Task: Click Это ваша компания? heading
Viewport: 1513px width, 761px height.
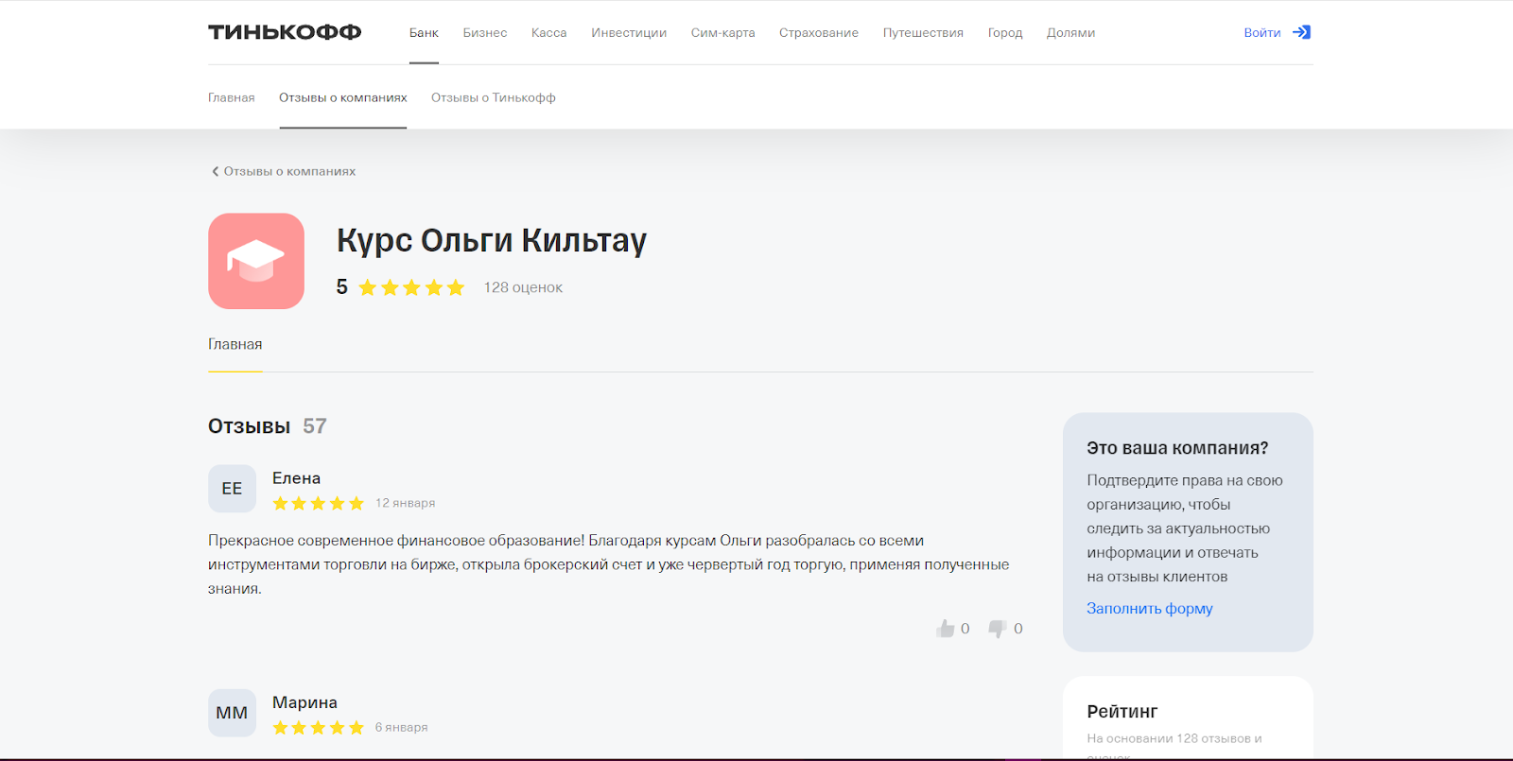Action: point(1177,448)
